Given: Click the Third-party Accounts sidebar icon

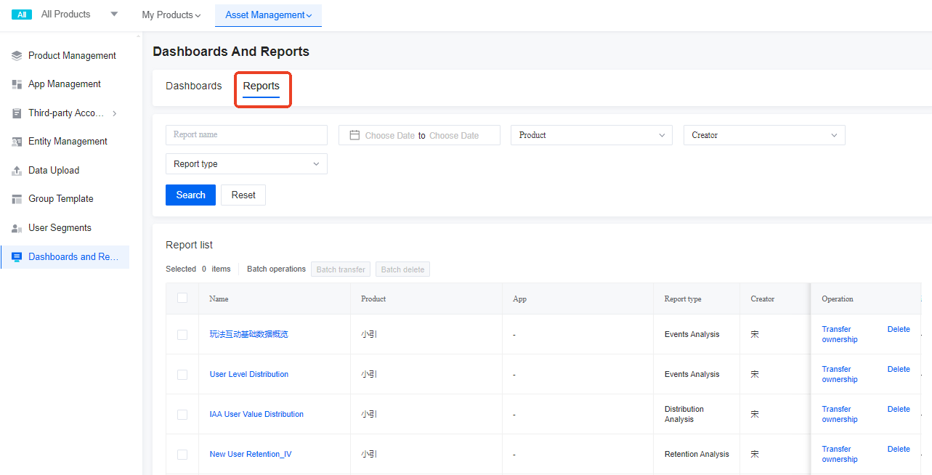Looking at the screenshot, I should 15,113.
